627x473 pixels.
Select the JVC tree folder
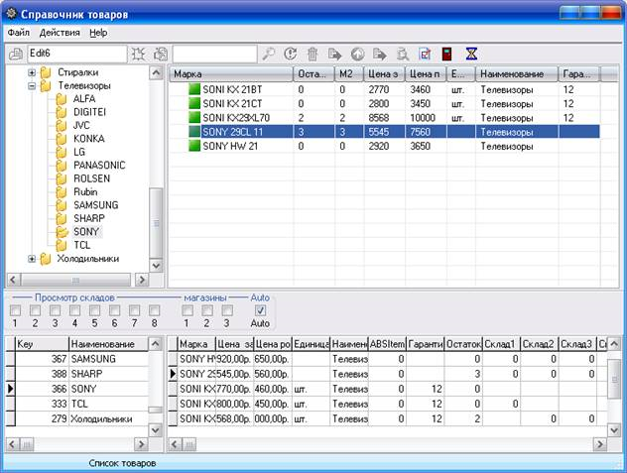coord(81,125)
